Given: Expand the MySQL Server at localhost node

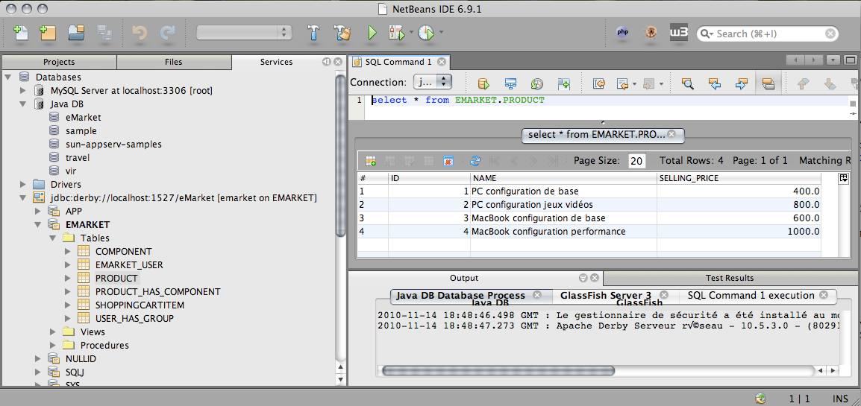Looking at the screenshot, I should pyautogui.click(x=22, y=90).
